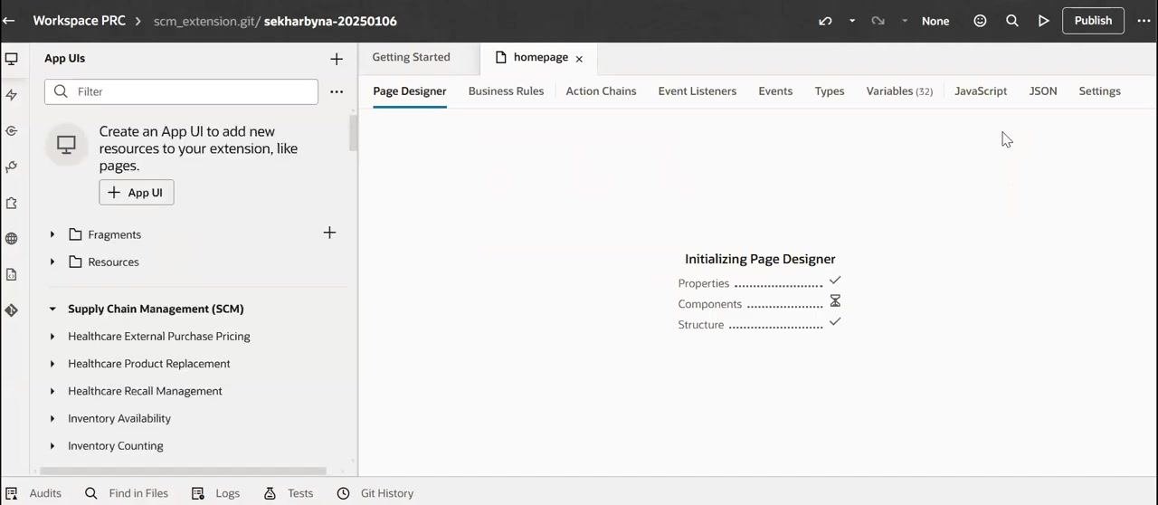Viewport: 1158px width, 505px height.
Task: Open the Event Listeners tab
Action: pos(697,91)
